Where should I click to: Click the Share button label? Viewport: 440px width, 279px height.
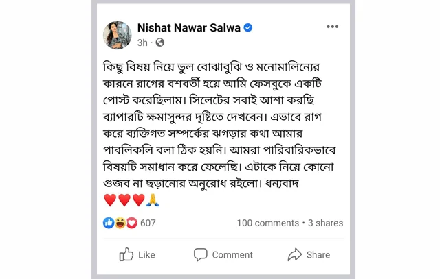click(318, 255)
